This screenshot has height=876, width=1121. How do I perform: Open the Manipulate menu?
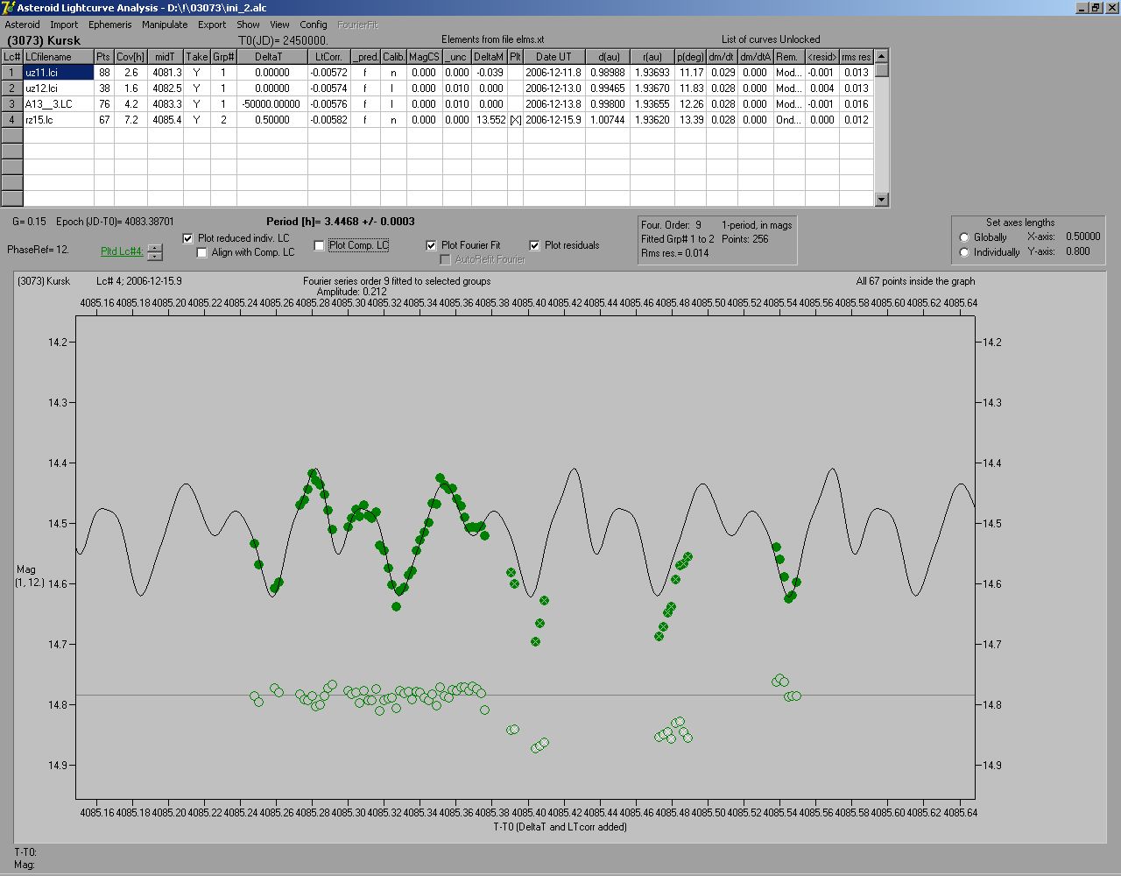coord(165,25)
